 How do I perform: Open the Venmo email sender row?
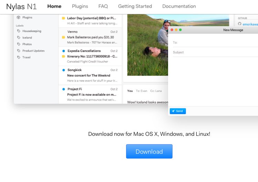click(x=90, y=32)
